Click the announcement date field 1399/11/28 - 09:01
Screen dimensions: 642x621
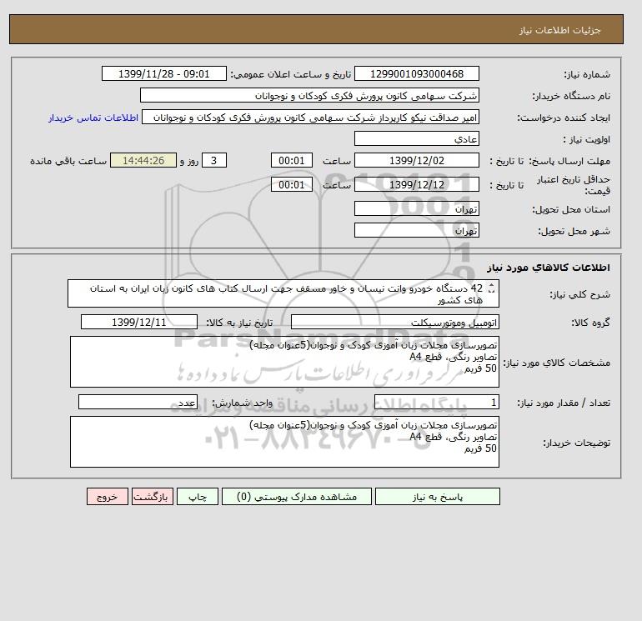[163, 74]
